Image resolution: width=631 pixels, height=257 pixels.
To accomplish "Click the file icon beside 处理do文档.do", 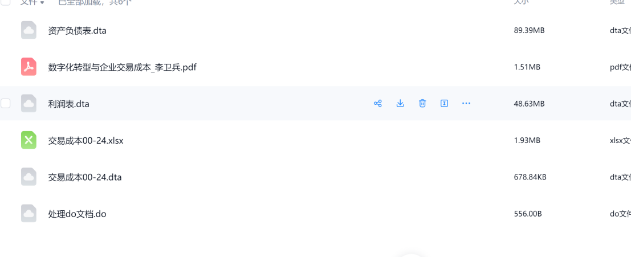I will point(29,214).
